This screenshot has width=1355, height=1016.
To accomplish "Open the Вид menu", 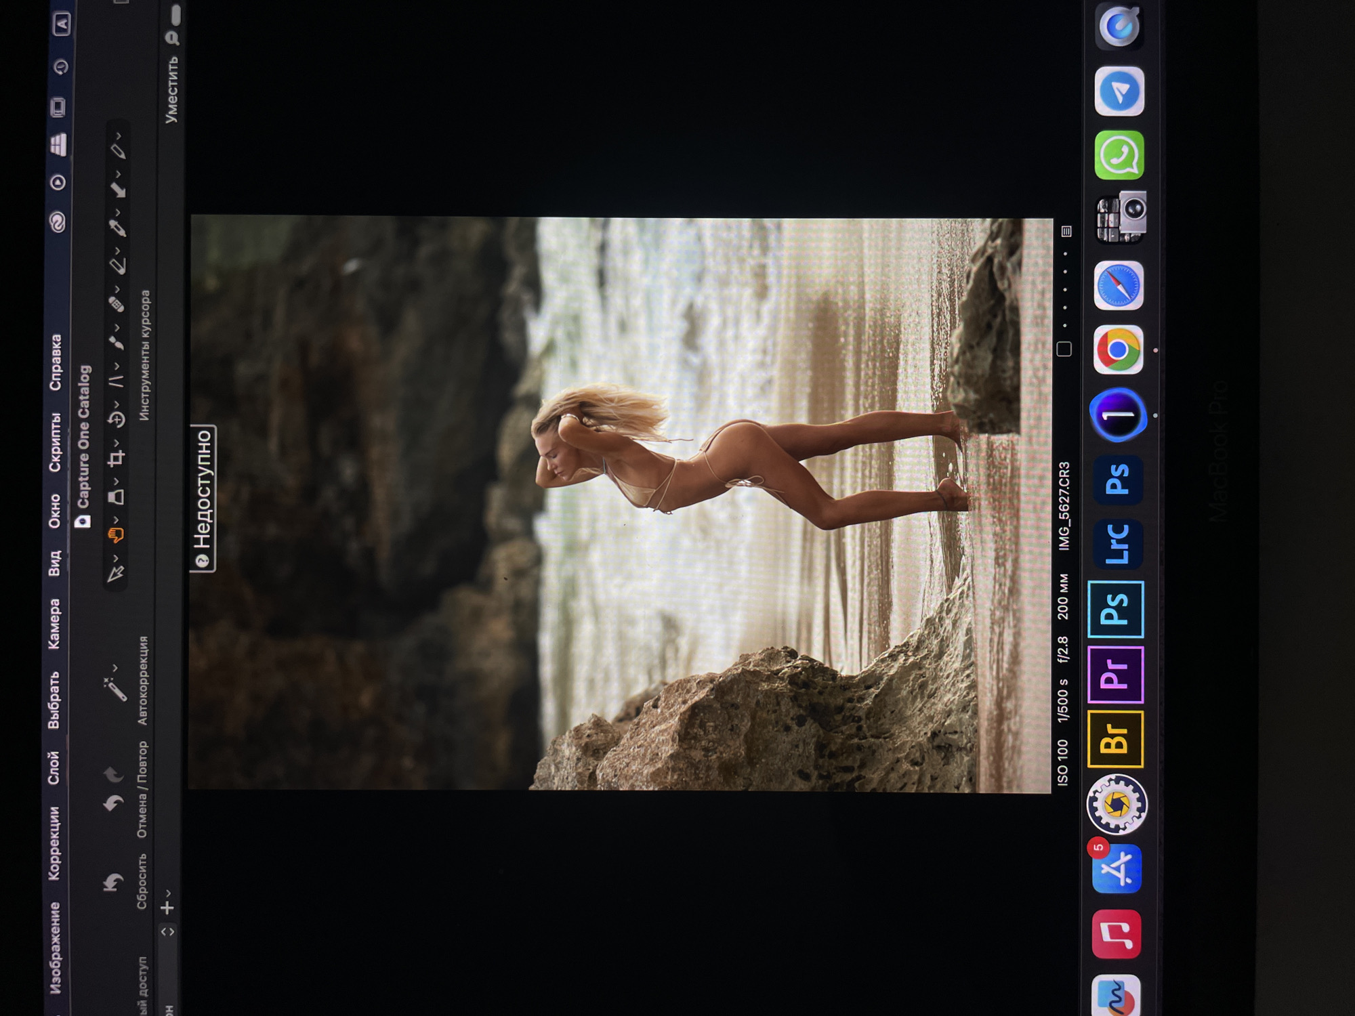I will [x=55, y=564].
